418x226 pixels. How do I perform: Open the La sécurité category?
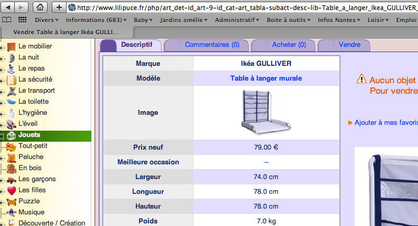click(x=35, y=79)
